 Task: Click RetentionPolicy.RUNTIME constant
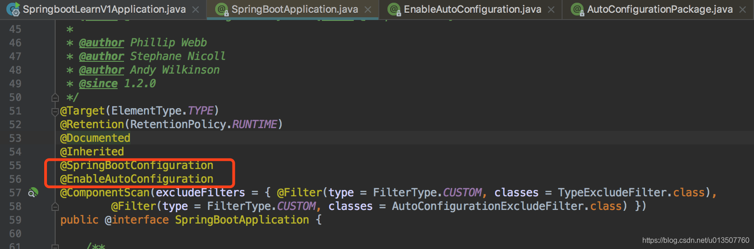click(204, 124)
